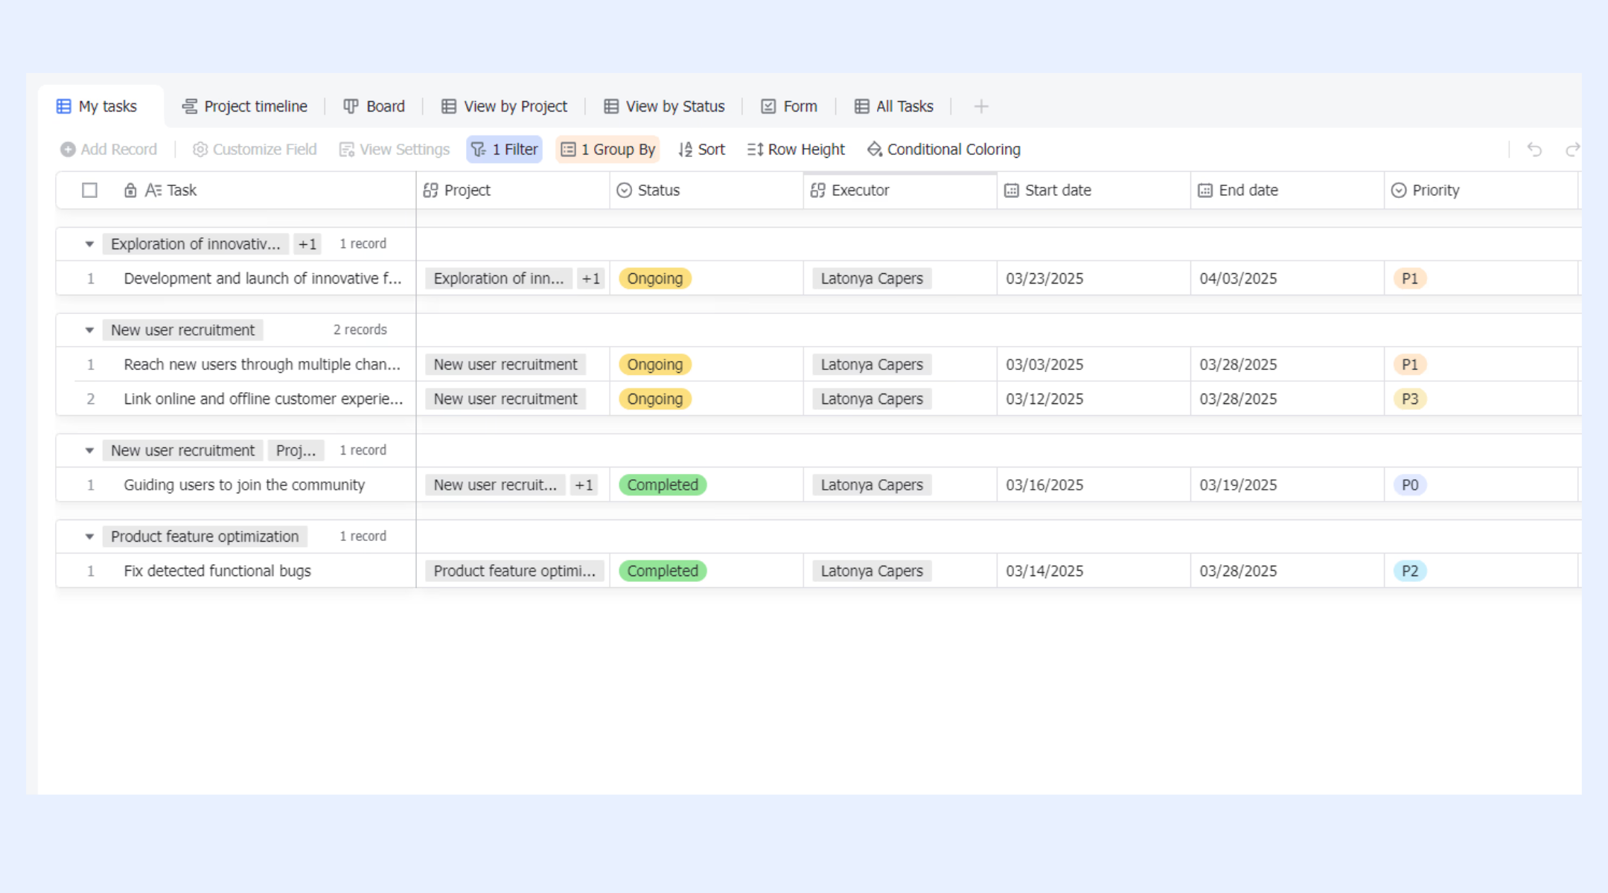Screen dimensions: 1608x893
Task: Click 'Product feature optimi...' project cell
Action: 514,572
